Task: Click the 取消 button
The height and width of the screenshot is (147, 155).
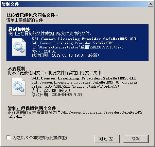Action: tap(136, 139)
